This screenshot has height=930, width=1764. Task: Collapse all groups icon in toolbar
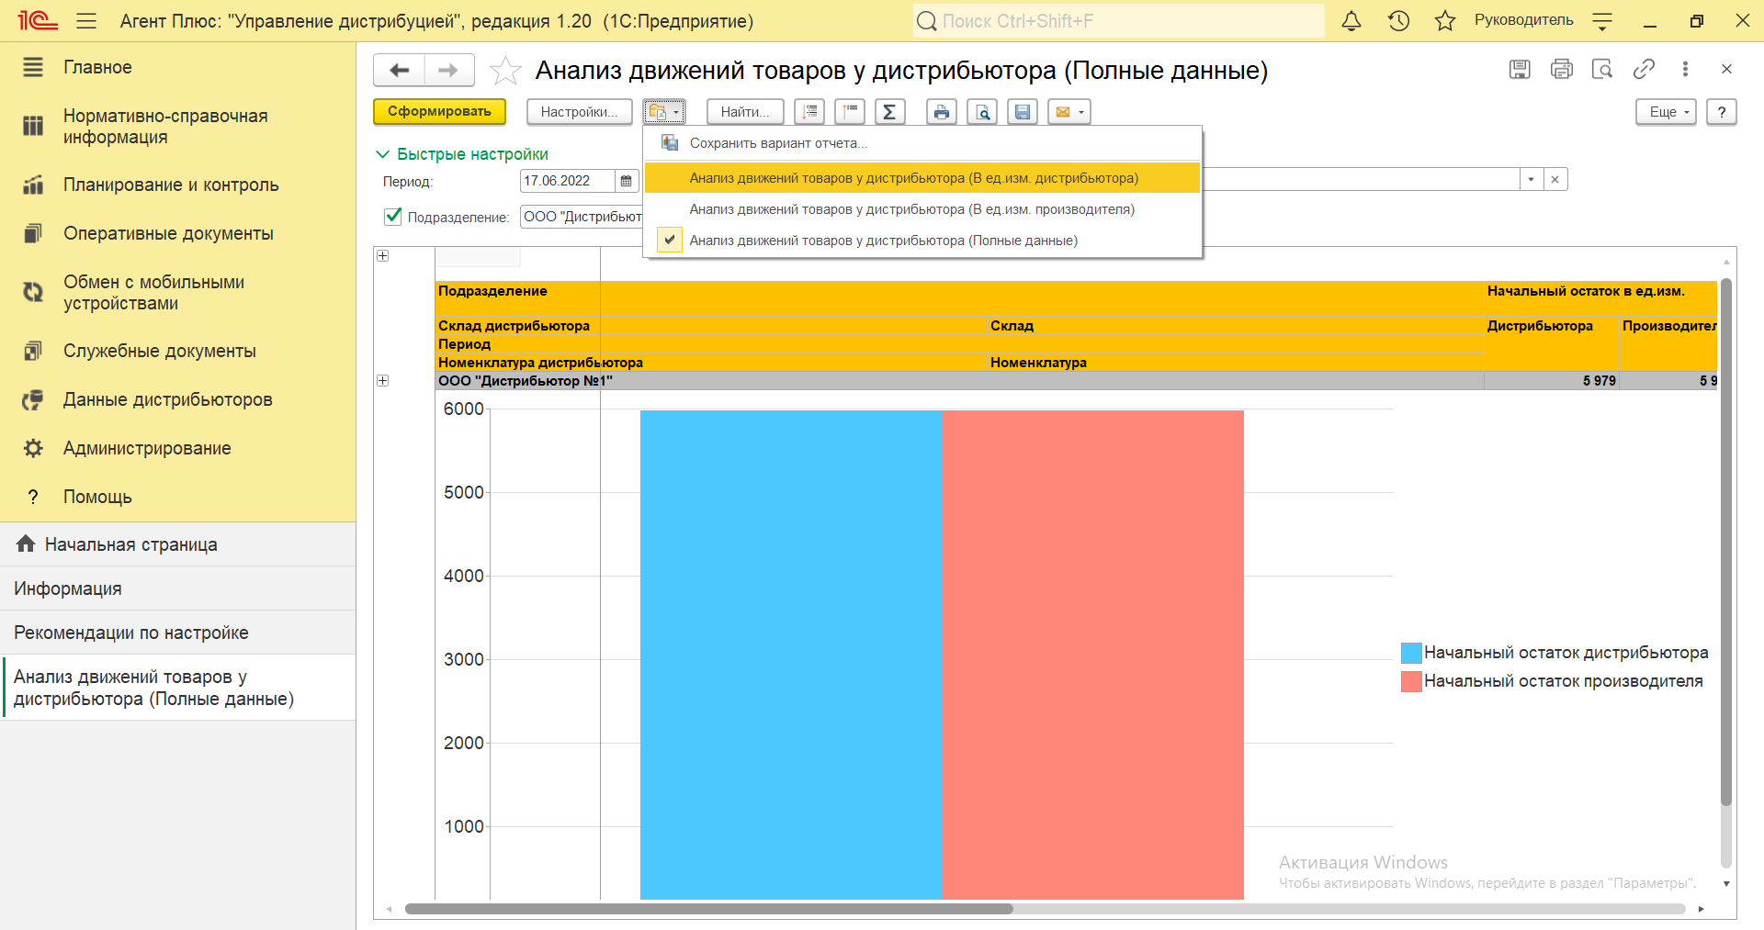pos(850,112)
